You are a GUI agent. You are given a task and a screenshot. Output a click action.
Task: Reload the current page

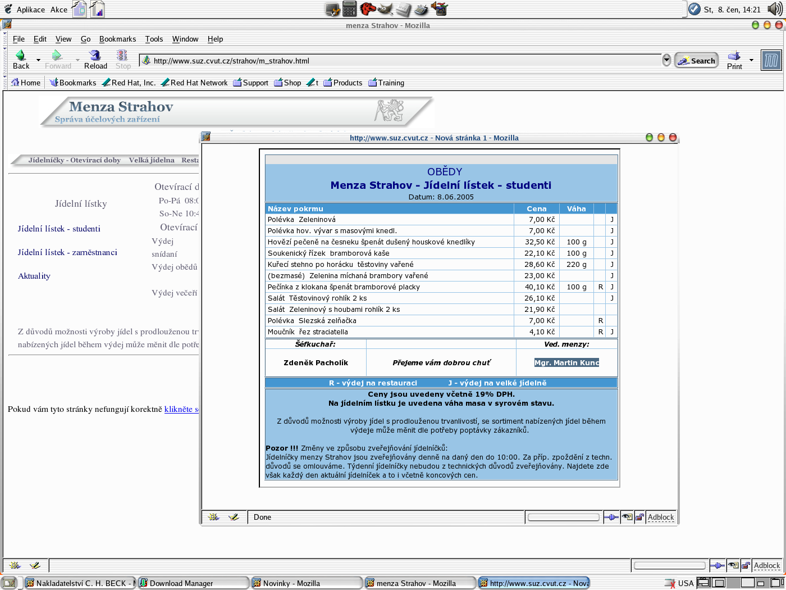tap(95, 55)
